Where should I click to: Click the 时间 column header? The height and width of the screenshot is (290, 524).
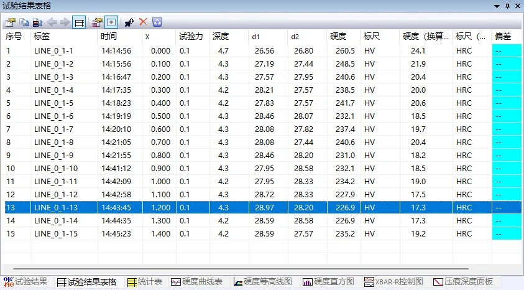click(x=121, y=37)
